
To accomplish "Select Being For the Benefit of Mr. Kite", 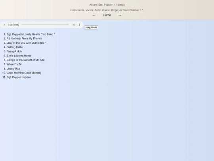I will coord(25,60).
